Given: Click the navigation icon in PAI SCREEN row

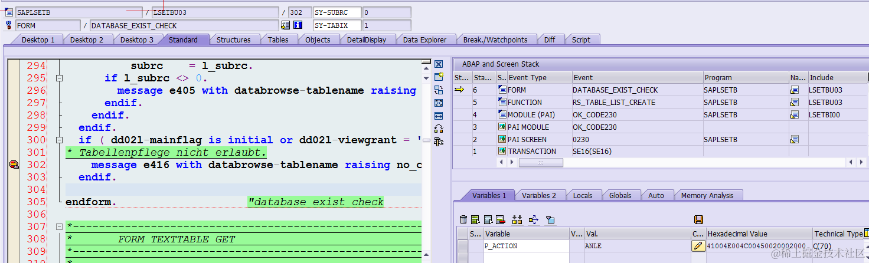Looking at the screenshot, I should [795, 140].
